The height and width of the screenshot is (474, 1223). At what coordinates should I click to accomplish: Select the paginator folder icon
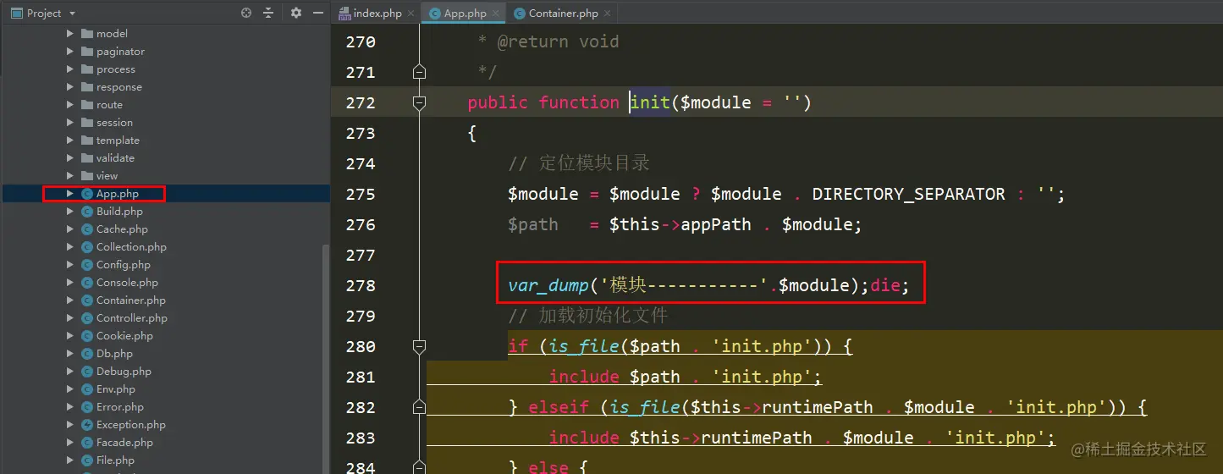(x=87, y=52)
